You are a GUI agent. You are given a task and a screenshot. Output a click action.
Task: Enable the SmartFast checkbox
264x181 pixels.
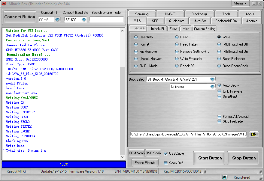tap(219, 96)
